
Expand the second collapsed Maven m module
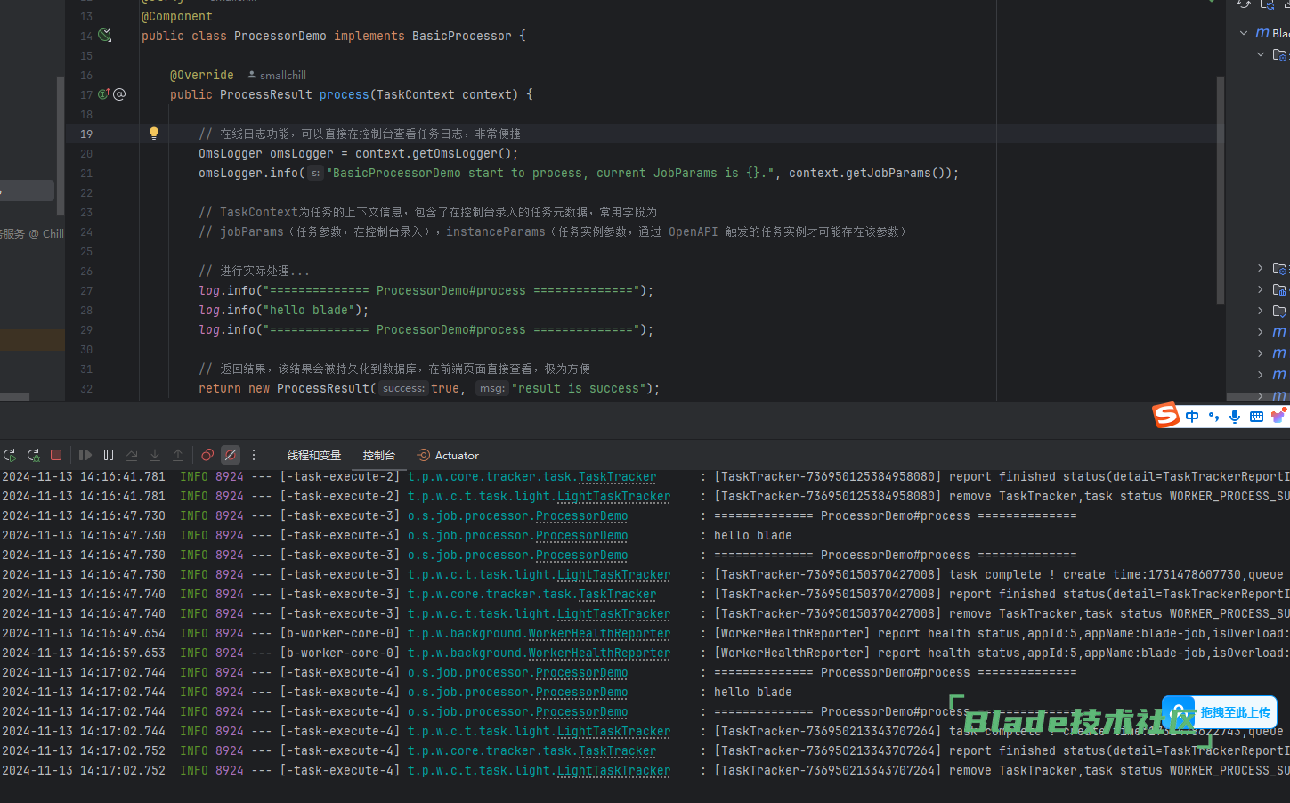[x=1261, y=353]
